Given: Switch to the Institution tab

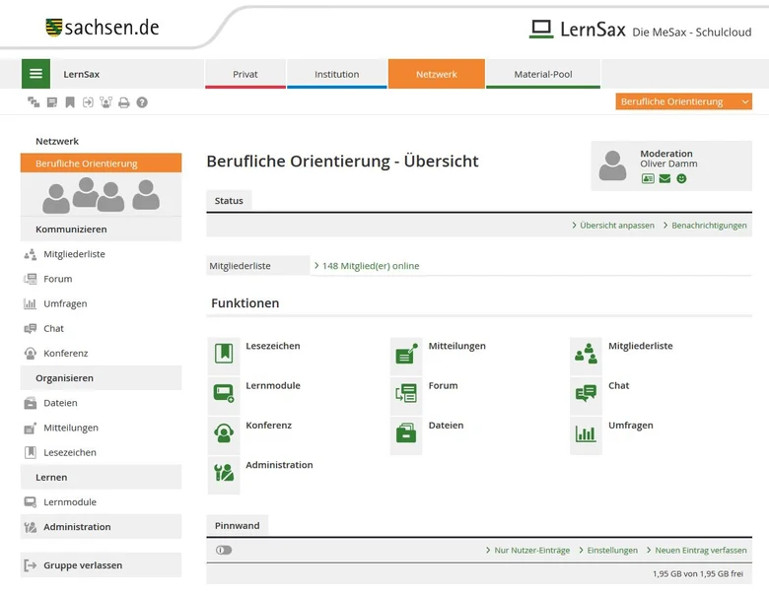Looking at the screenshot, I should click(x=337, y=74).
